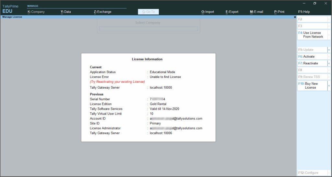Open the O: Import menu
The image size is (332, 177).
pos(208,12)
